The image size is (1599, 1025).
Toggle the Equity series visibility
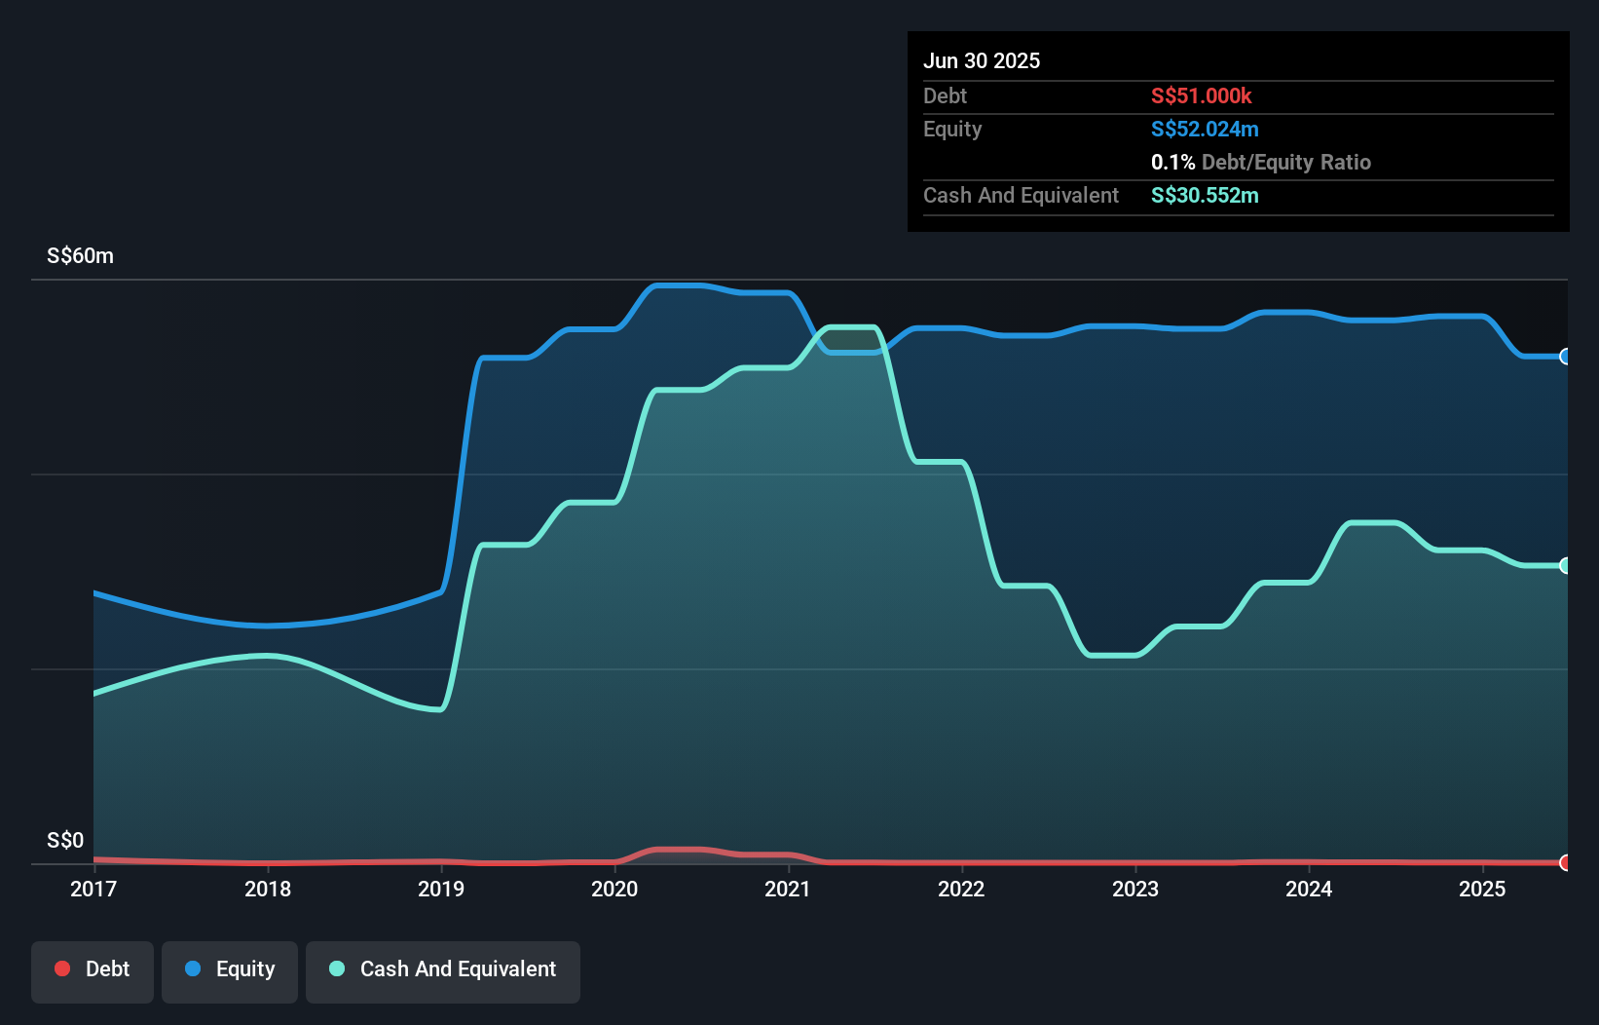(229, 969)
